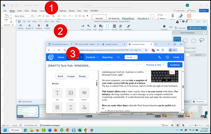Image resolution: width=211 pixels, height=134 pixels.
Task: Open the Image menu in Snagit Editor
Action: (34, 22)
